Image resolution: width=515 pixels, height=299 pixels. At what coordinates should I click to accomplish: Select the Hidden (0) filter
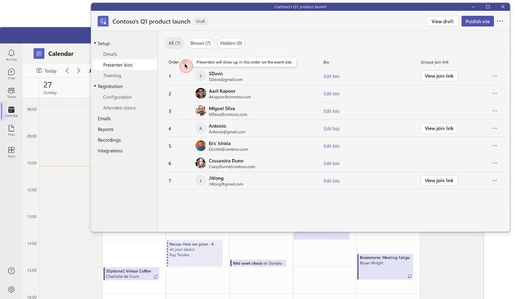click(x=231, y=43)
